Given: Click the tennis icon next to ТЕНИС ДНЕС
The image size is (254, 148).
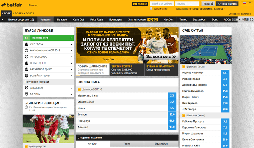Looking at the screenshot, I should pyautogui.click(x=27, y=63).
